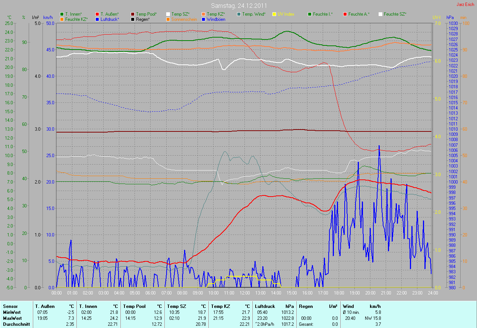This screenshot has height=328, width=477.
Task: Select the 'T. Außen*' legend label
Action: (110, 14)
